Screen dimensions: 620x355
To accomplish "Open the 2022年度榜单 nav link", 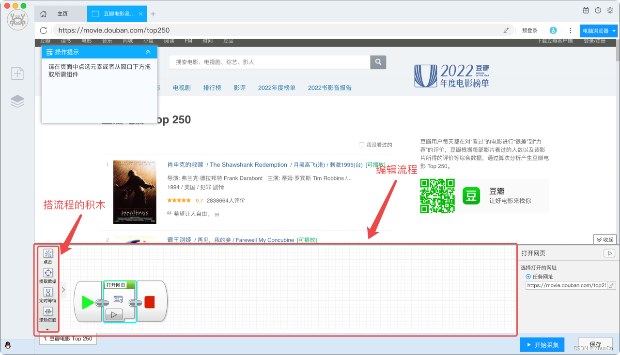I will coord(277,88).
